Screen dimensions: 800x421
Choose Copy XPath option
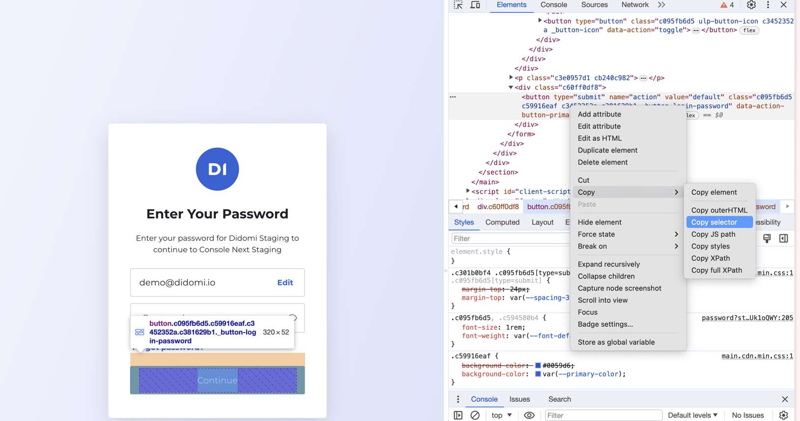[x=719, y=258]
